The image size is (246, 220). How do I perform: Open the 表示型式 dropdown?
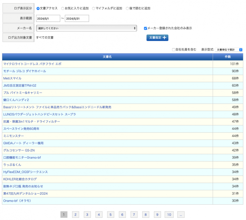pyautogui.click(x=229, y=50)
